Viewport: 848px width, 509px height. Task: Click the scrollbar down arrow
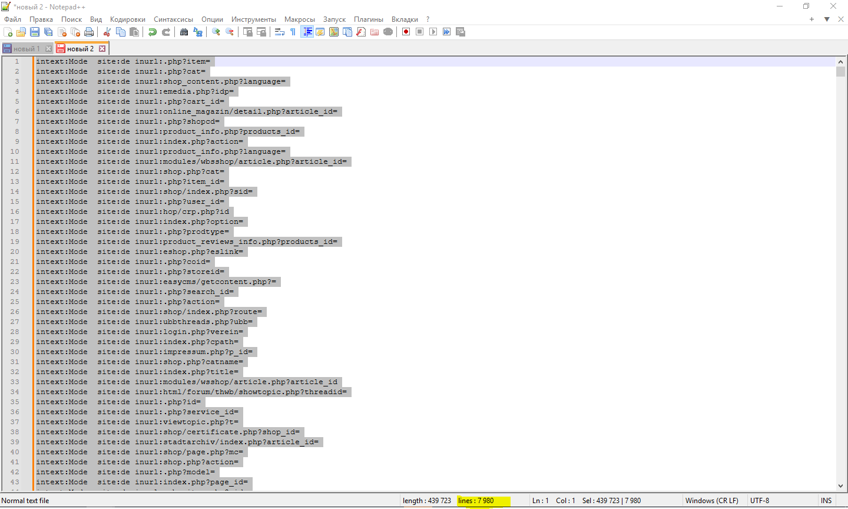[x=840, y=485]
